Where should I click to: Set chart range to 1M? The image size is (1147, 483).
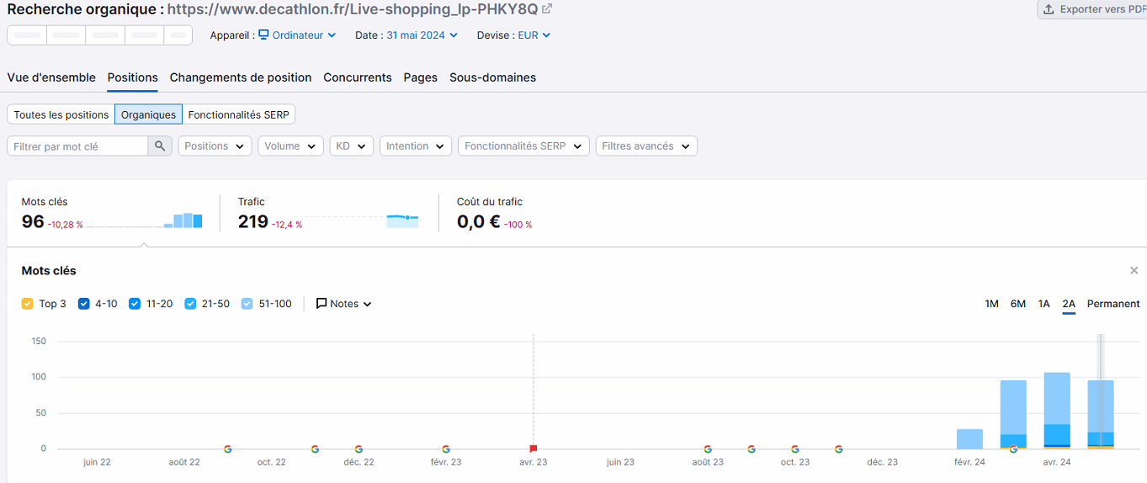(x=991, y=304)
